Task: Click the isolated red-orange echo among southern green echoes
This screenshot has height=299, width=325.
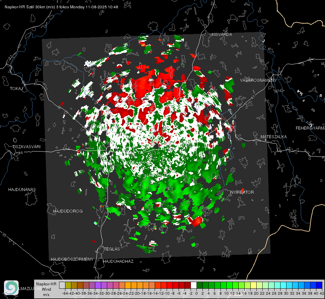Action: click(x=197, y=221)
